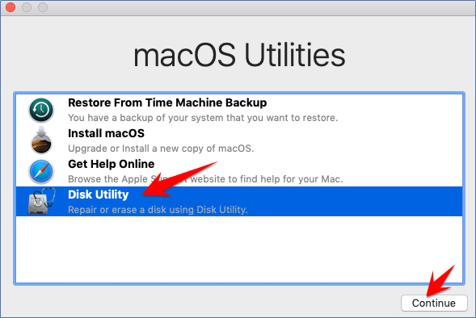This screenshot has height=318, width=476.
Task: Click 'Repair or erase a disk' description
Action: point(158,210)
